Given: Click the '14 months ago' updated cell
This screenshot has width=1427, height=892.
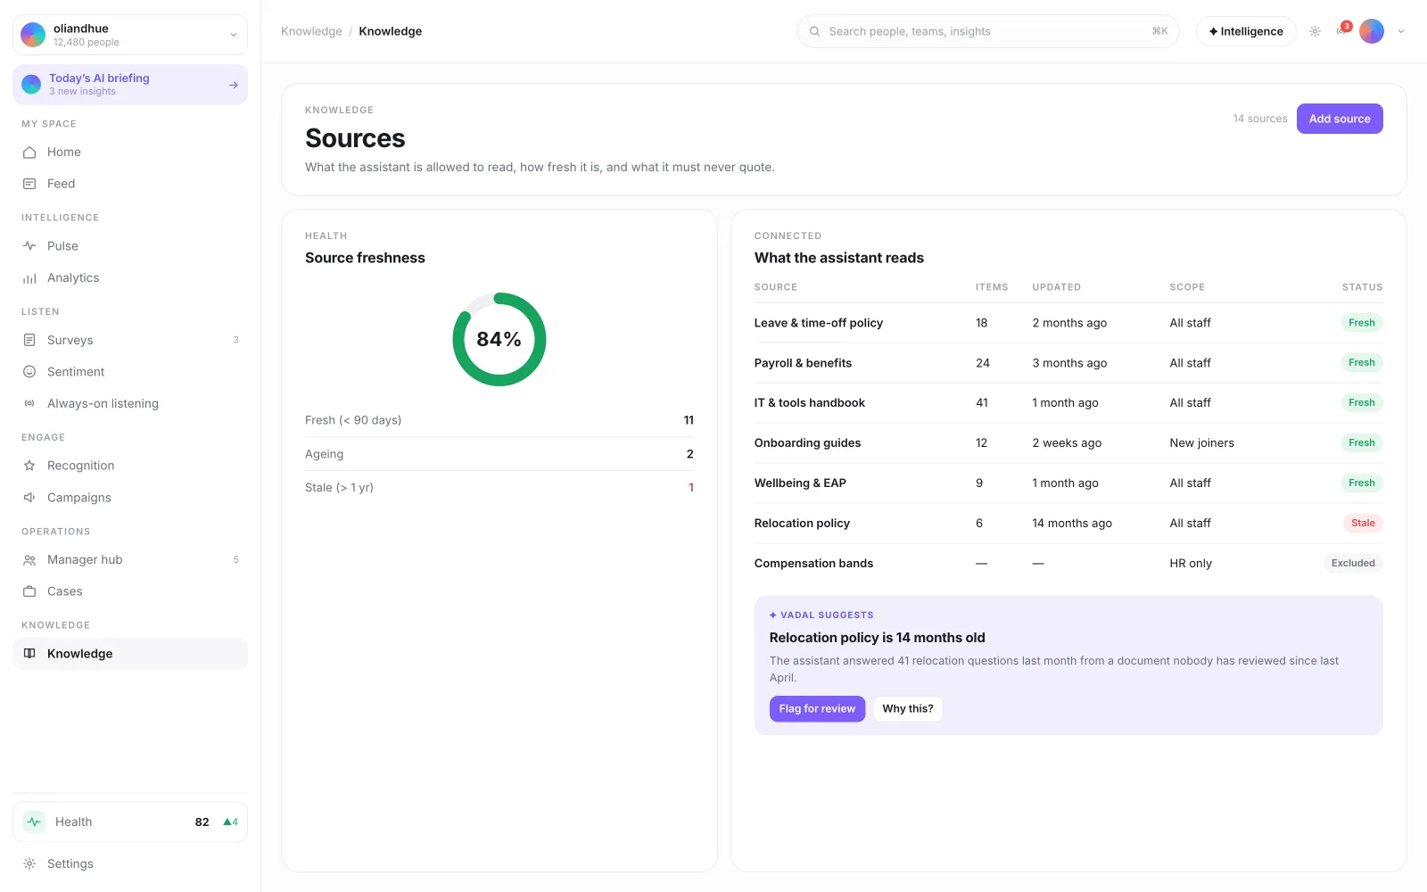Looking at the screenshot, I should click(x=1072, y=524).
